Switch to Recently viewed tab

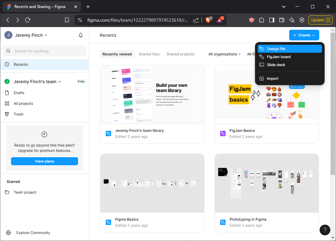tap(117, 54)
